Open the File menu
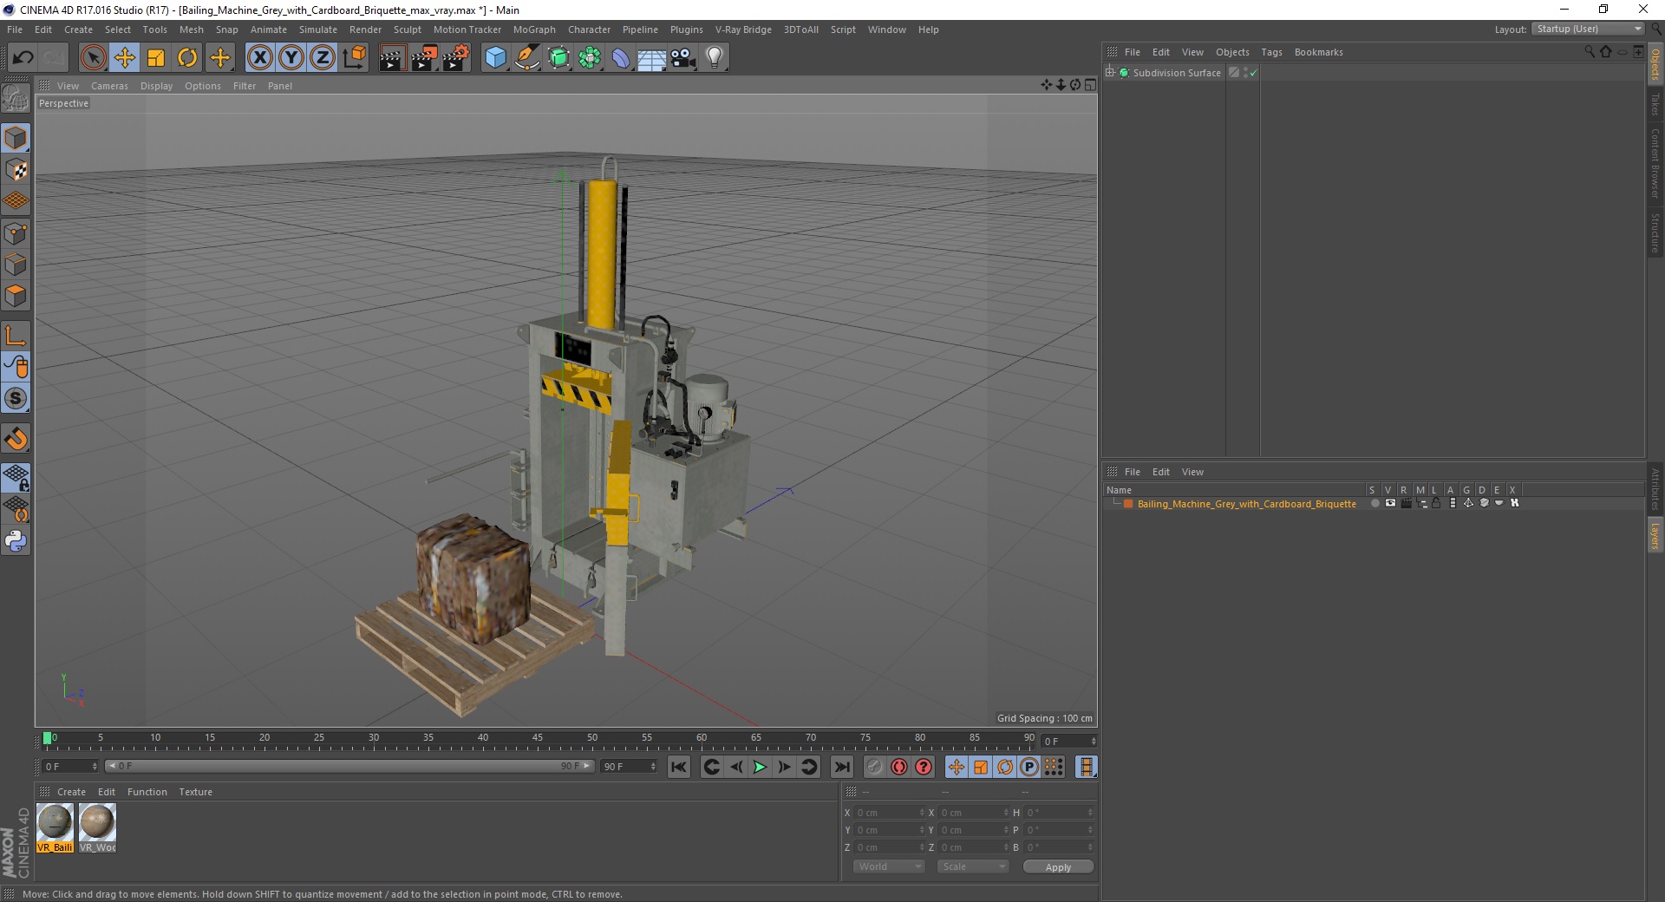This screenshot has width=1665, height=902. (15, 29)
